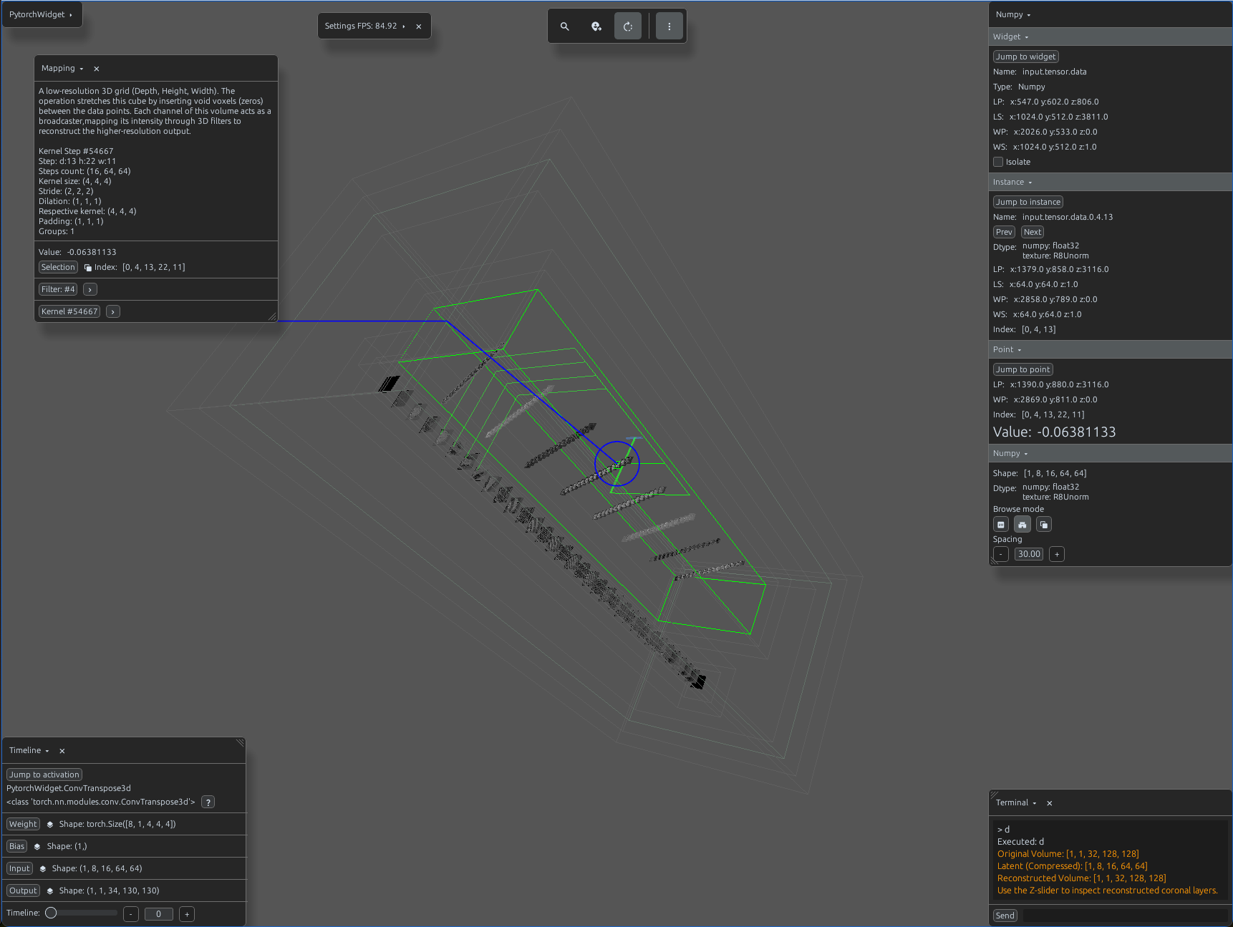Collapse the Widget section header
1233x927 pixels.
point(1110,37)
